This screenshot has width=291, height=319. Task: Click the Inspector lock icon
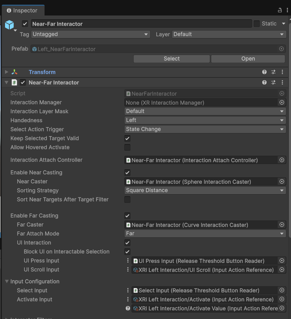280,10
